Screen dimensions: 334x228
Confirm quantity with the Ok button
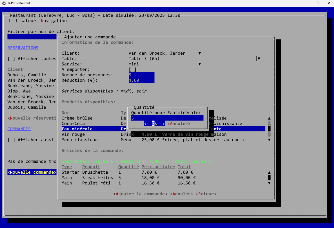154,123
